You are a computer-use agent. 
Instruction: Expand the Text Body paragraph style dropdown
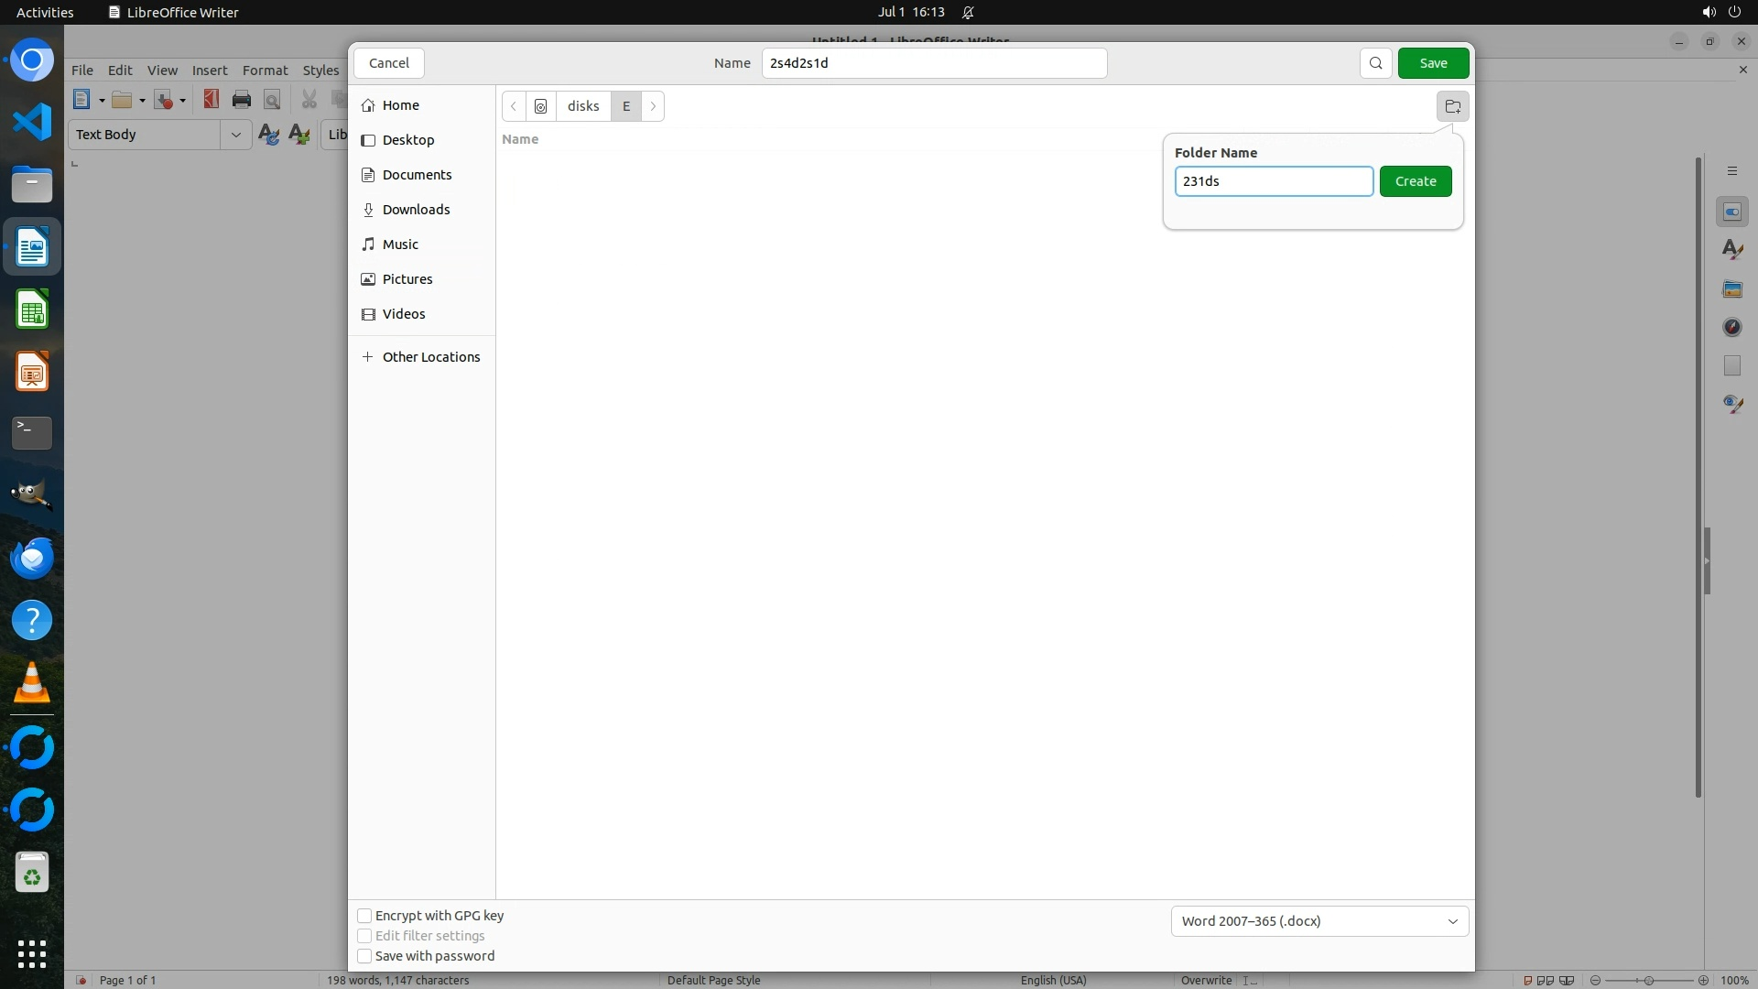coord(235,135)
